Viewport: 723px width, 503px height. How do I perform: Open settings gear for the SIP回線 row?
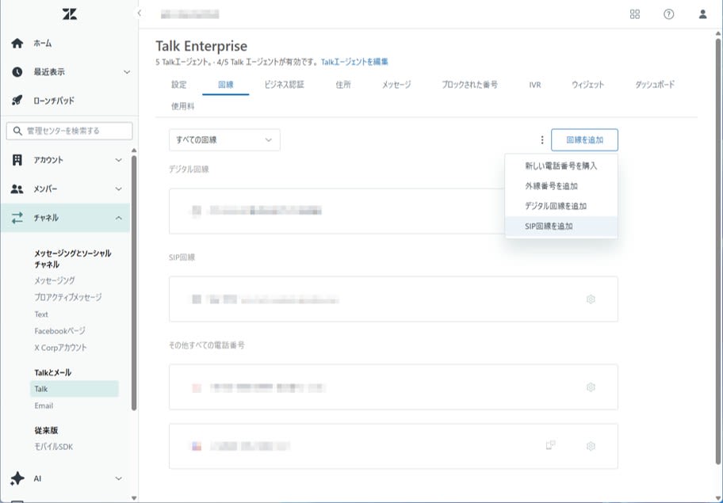591,299
